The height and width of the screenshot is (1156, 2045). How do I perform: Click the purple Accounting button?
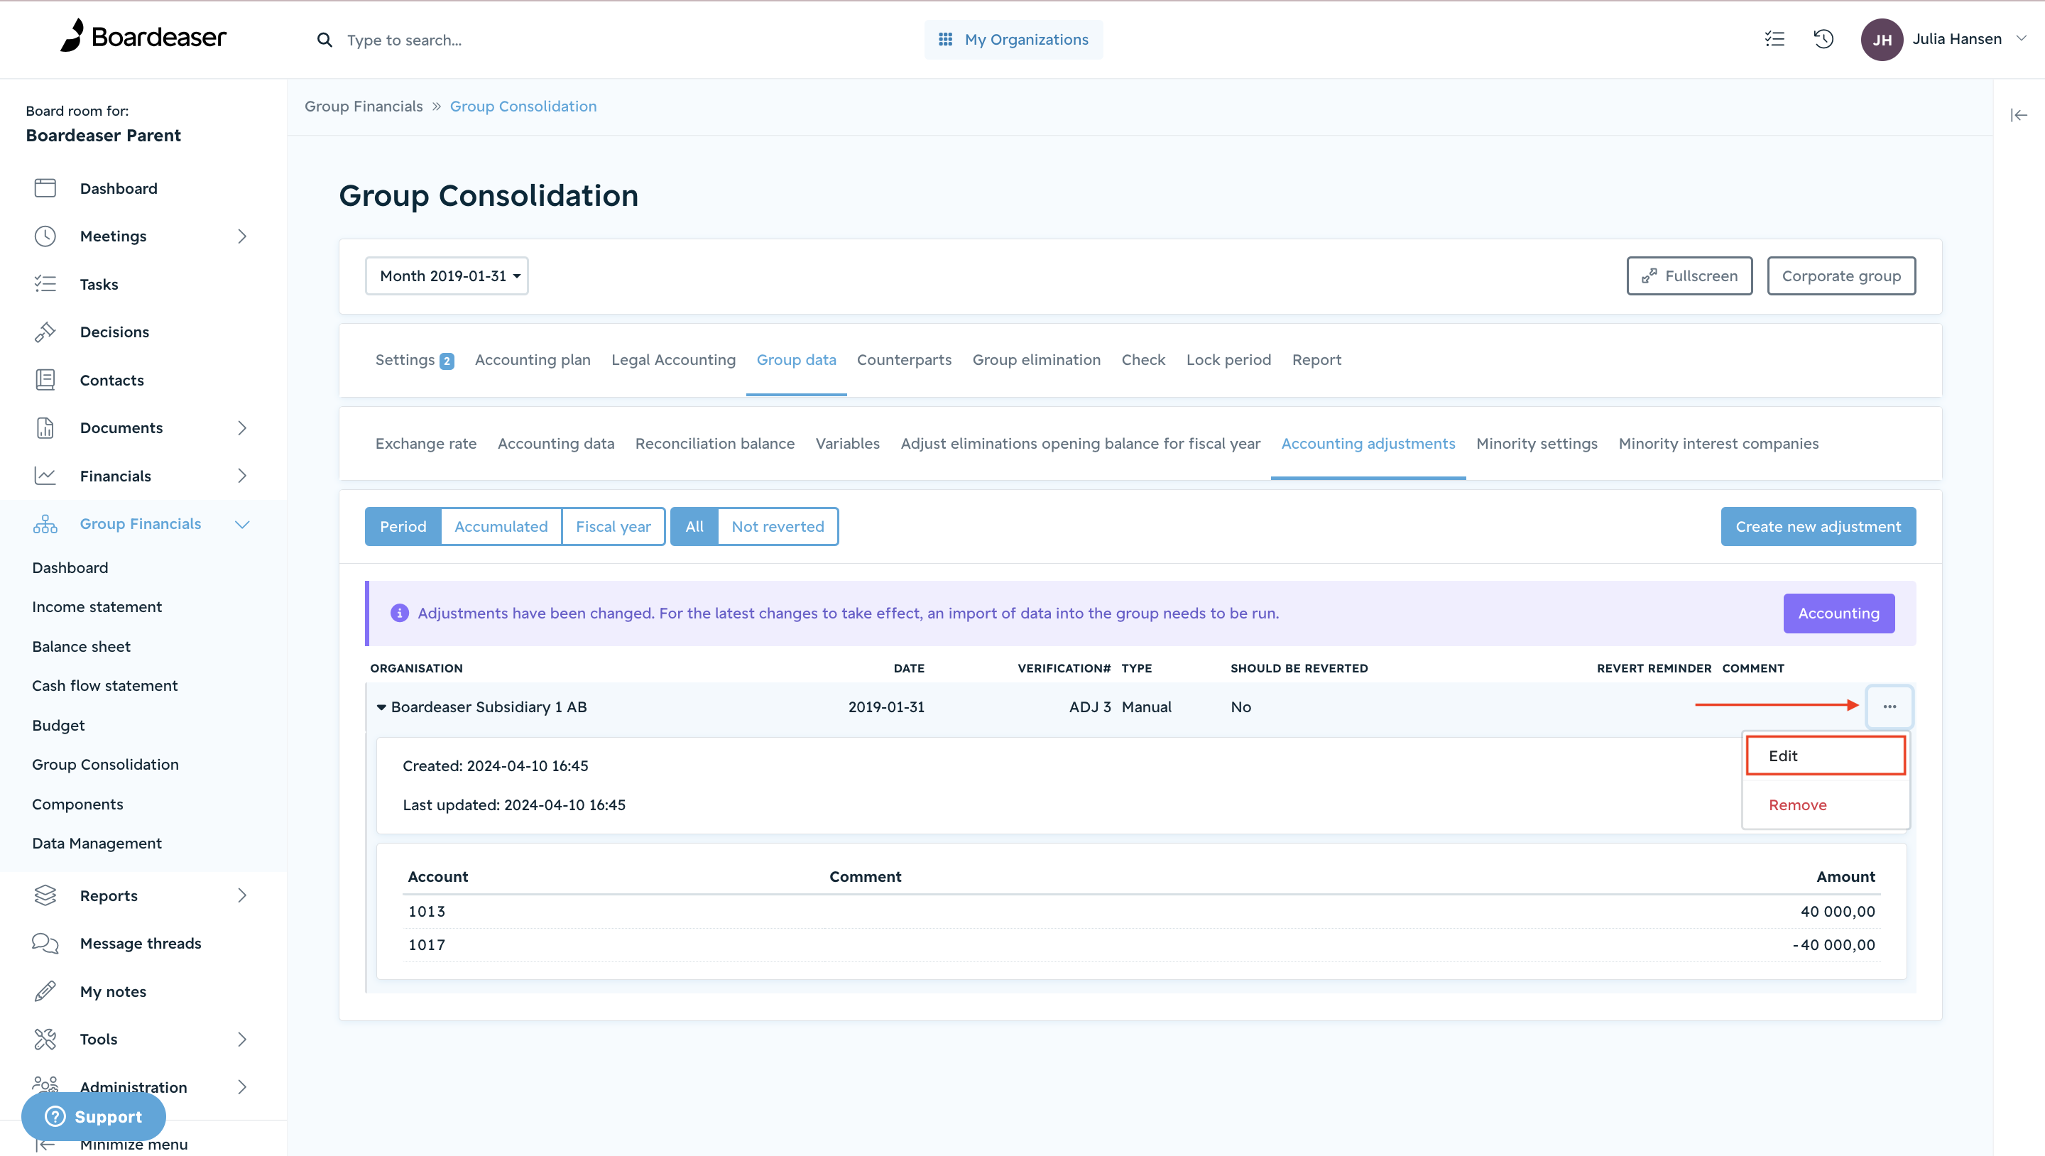pyautogui.click(x=1838, y=614)
